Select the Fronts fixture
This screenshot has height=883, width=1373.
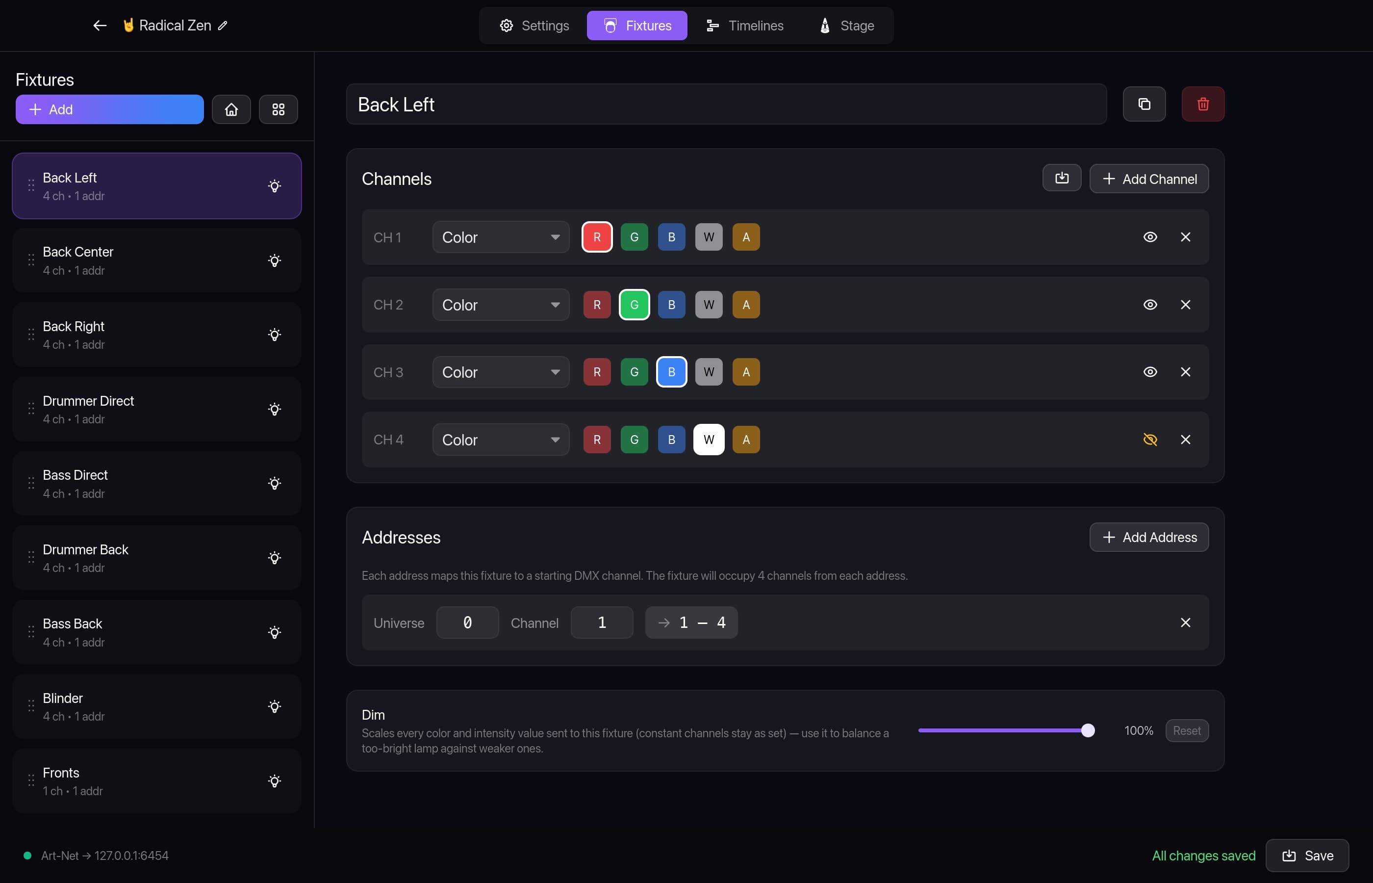156,781
